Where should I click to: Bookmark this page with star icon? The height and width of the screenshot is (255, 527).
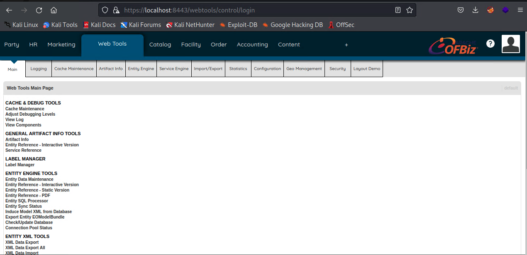[x=410, y=10]
